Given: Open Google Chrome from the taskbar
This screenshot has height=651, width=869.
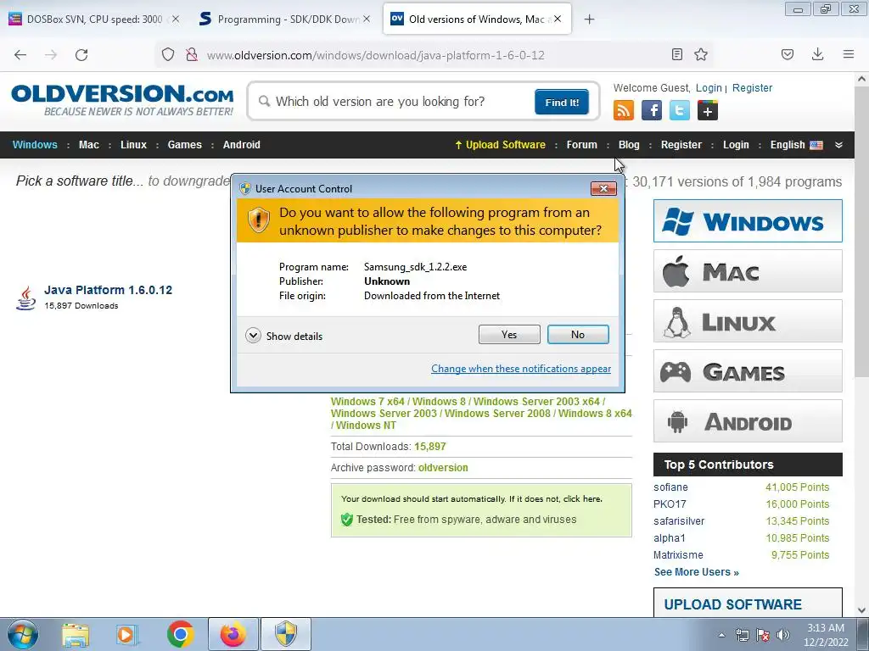Looking at the screenshot, I should 180,634.
